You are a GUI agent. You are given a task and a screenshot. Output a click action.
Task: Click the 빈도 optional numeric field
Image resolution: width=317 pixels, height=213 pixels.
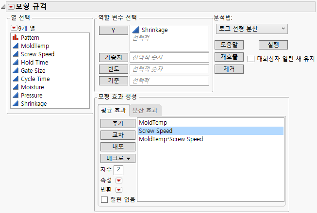pyautogui.click(x=169, y=69)
